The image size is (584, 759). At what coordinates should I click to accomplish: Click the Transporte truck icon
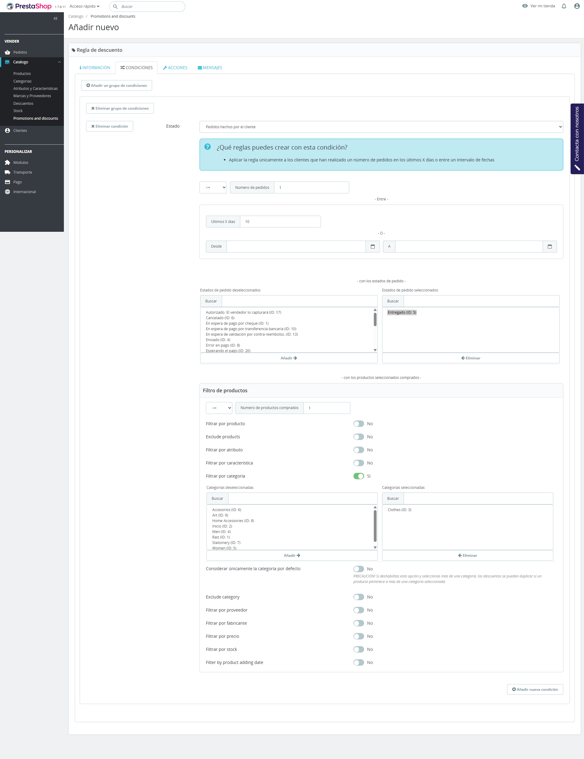(x=7, y=172)
